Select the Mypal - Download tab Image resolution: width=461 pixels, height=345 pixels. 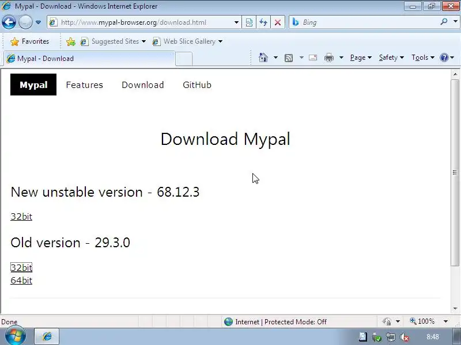tap(89, 59)
